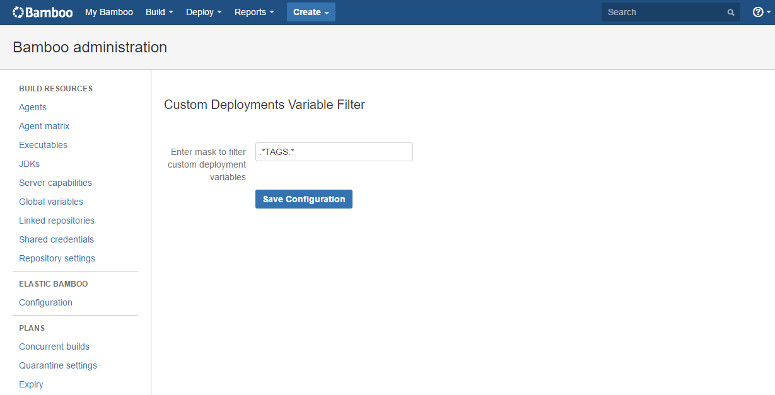The width and height of the screenshot is (775, 395).
Task: Open the Agents settings page
Action: pyautogui.click(x=32, y=107)
